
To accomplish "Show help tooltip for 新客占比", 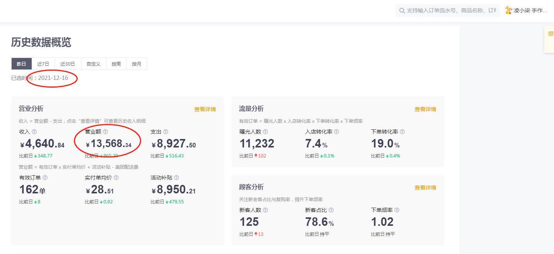I will point(331,210).
